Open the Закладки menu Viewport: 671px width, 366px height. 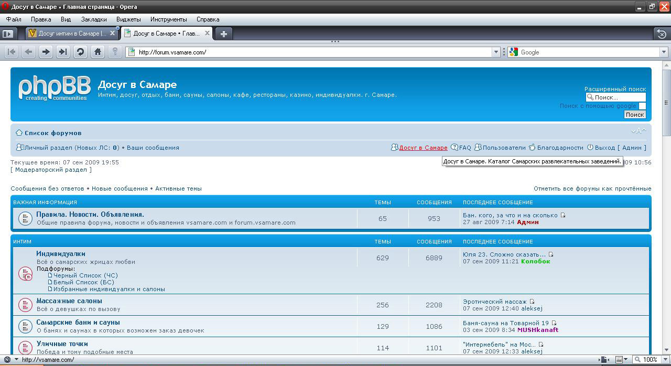point(94,19)
